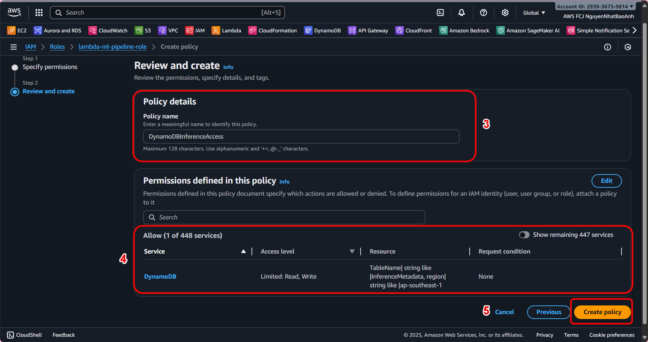Click Info link next to Review and create

pyautogui.click(x=228, y=67)
